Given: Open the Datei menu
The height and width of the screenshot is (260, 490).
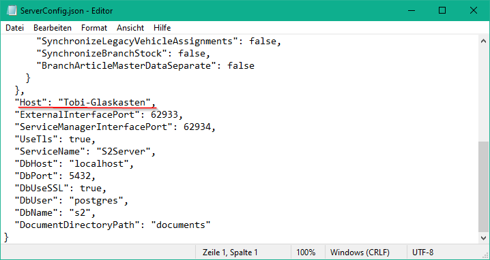Looking at the screenshot, I should (x=15, y=28).
